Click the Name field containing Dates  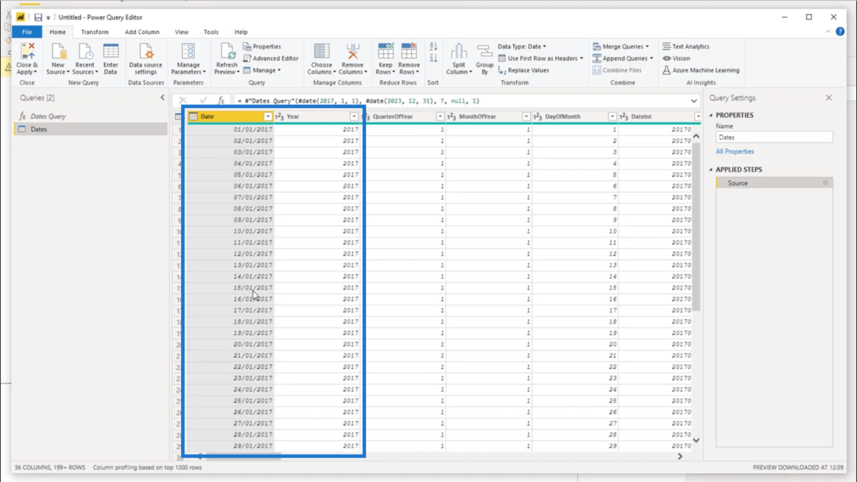click(x=774, y=137)
